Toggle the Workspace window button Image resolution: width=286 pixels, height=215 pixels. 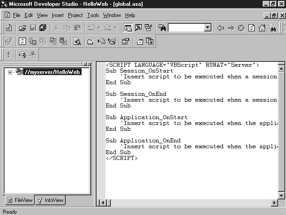[128, 28]
